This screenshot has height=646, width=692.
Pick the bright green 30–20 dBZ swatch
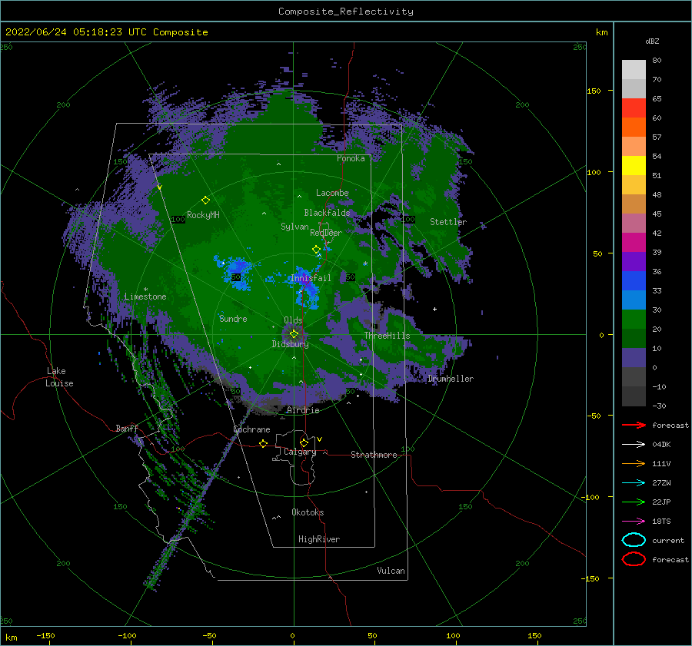pos(634,320)
